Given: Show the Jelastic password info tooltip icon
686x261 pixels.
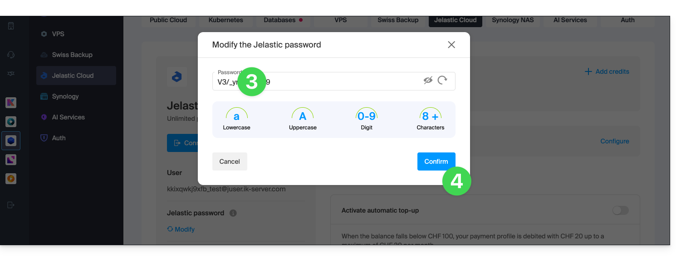Looking at the screenshot, I should [x=233, y=213].
